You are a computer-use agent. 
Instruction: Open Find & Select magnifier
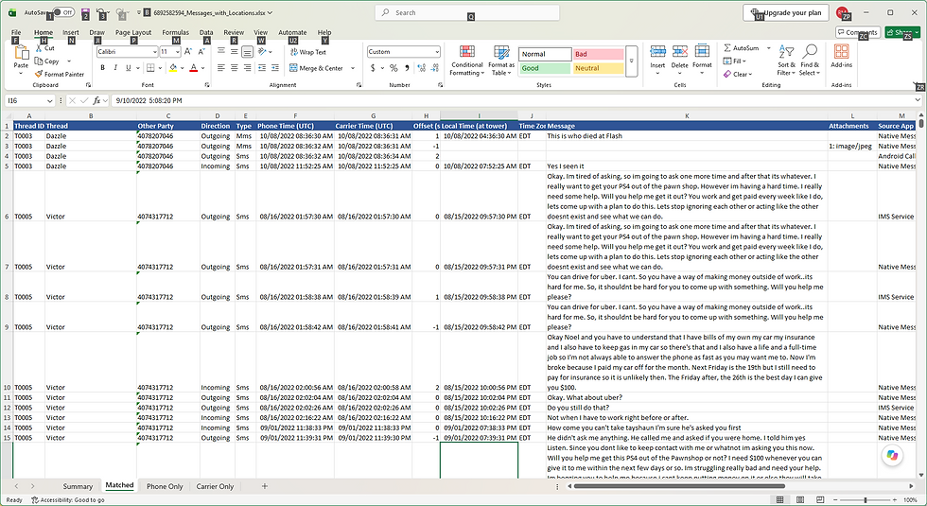[x=810, y=61]
